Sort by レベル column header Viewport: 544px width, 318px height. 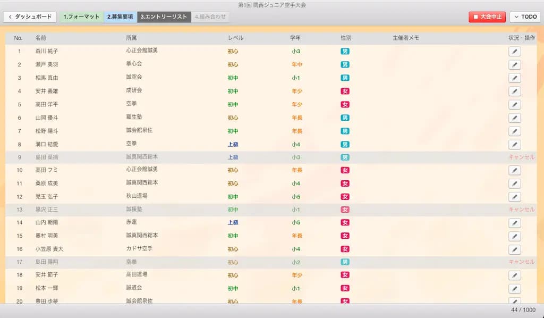tap(235, 38)
